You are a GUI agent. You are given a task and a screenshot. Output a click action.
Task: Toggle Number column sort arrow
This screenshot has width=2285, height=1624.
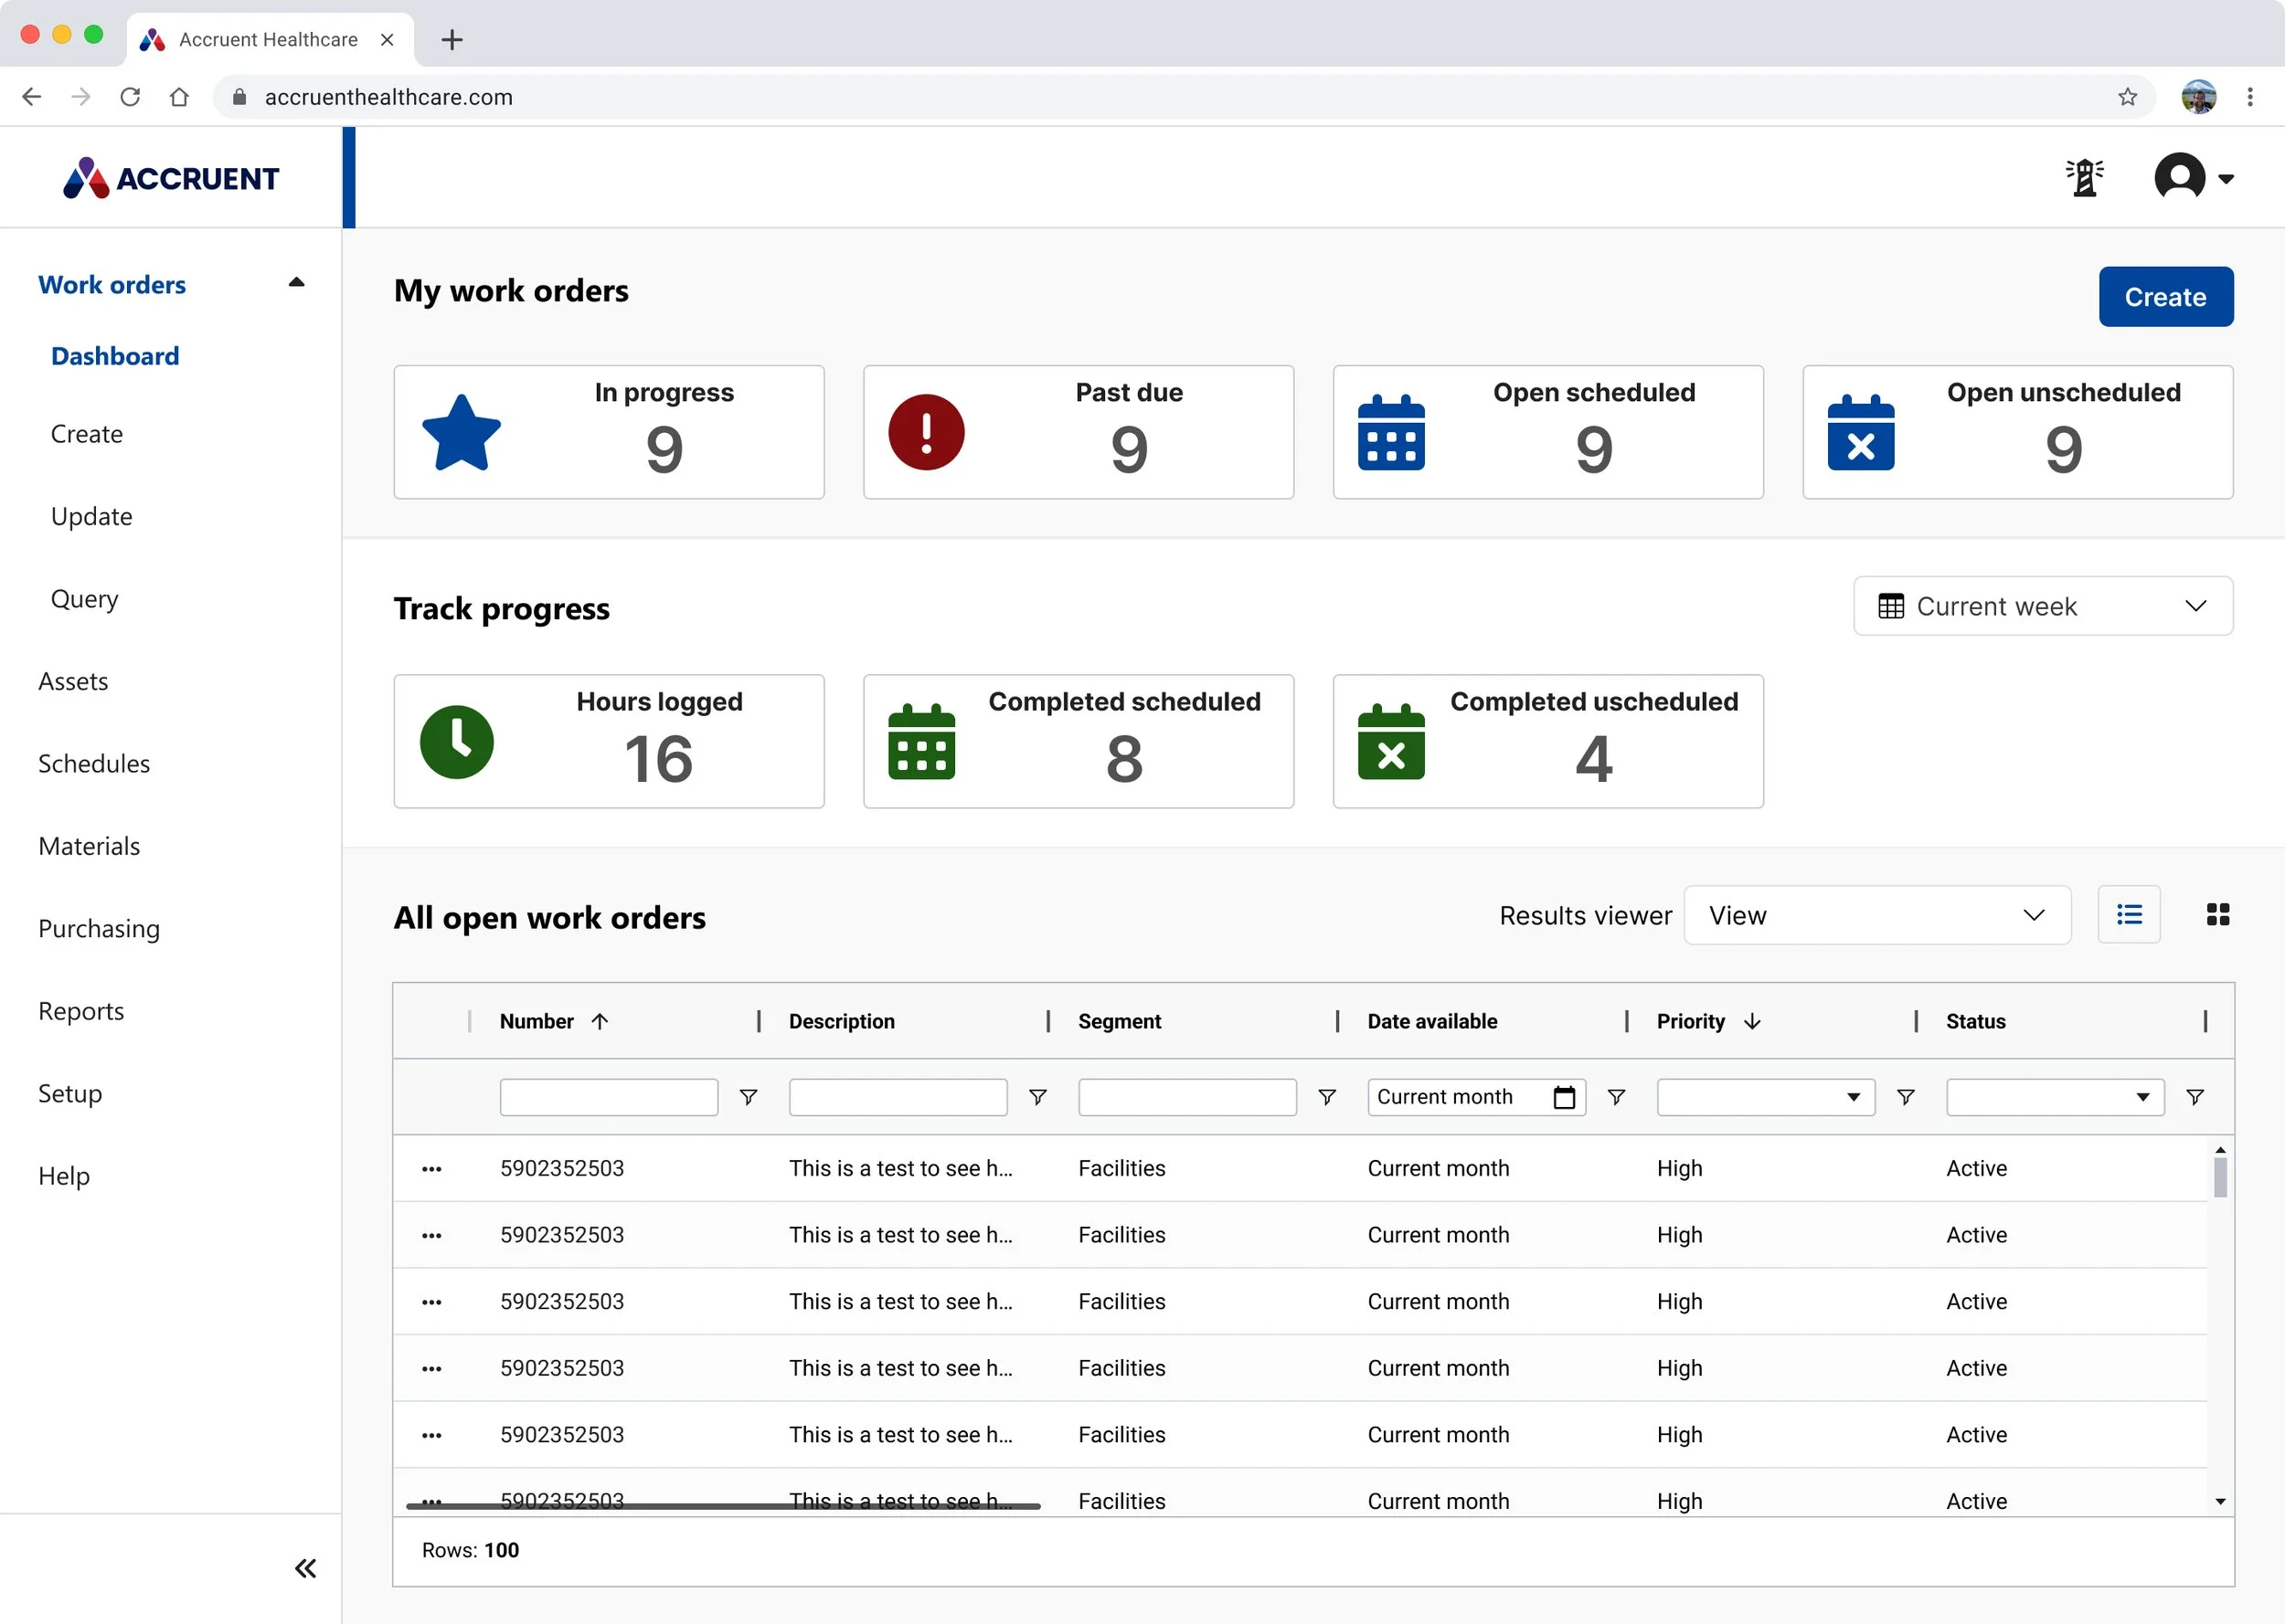point(600,1022)
